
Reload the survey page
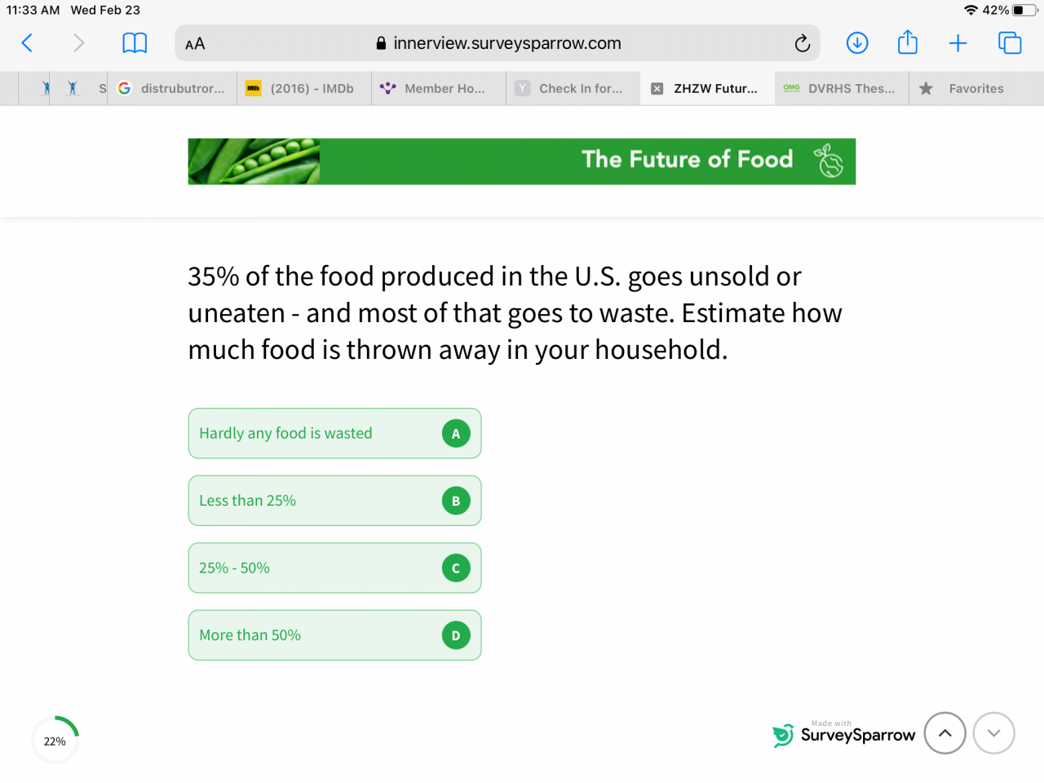click(x=802, y=43)
